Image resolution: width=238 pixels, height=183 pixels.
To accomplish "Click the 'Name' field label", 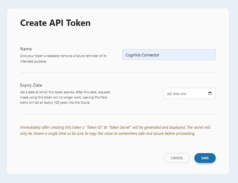I will (x=26, y=49).
